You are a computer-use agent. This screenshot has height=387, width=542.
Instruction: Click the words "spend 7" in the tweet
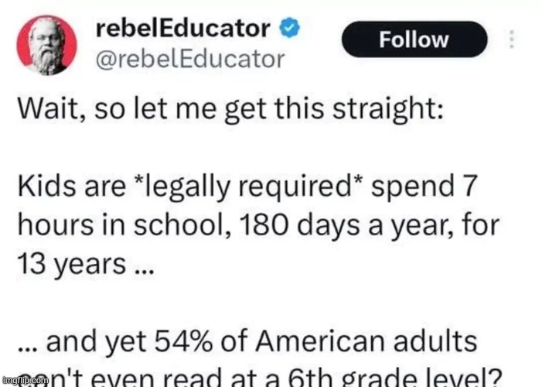(x=424, y=187)
